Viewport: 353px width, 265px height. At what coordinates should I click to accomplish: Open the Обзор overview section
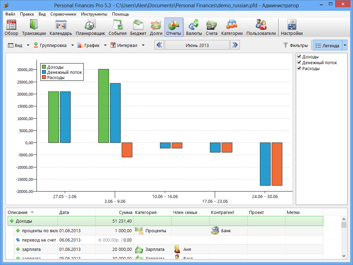(x=11, y=28)
